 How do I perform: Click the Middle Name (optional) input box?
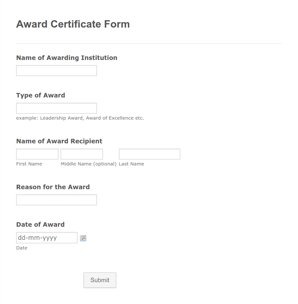[82, 154]
